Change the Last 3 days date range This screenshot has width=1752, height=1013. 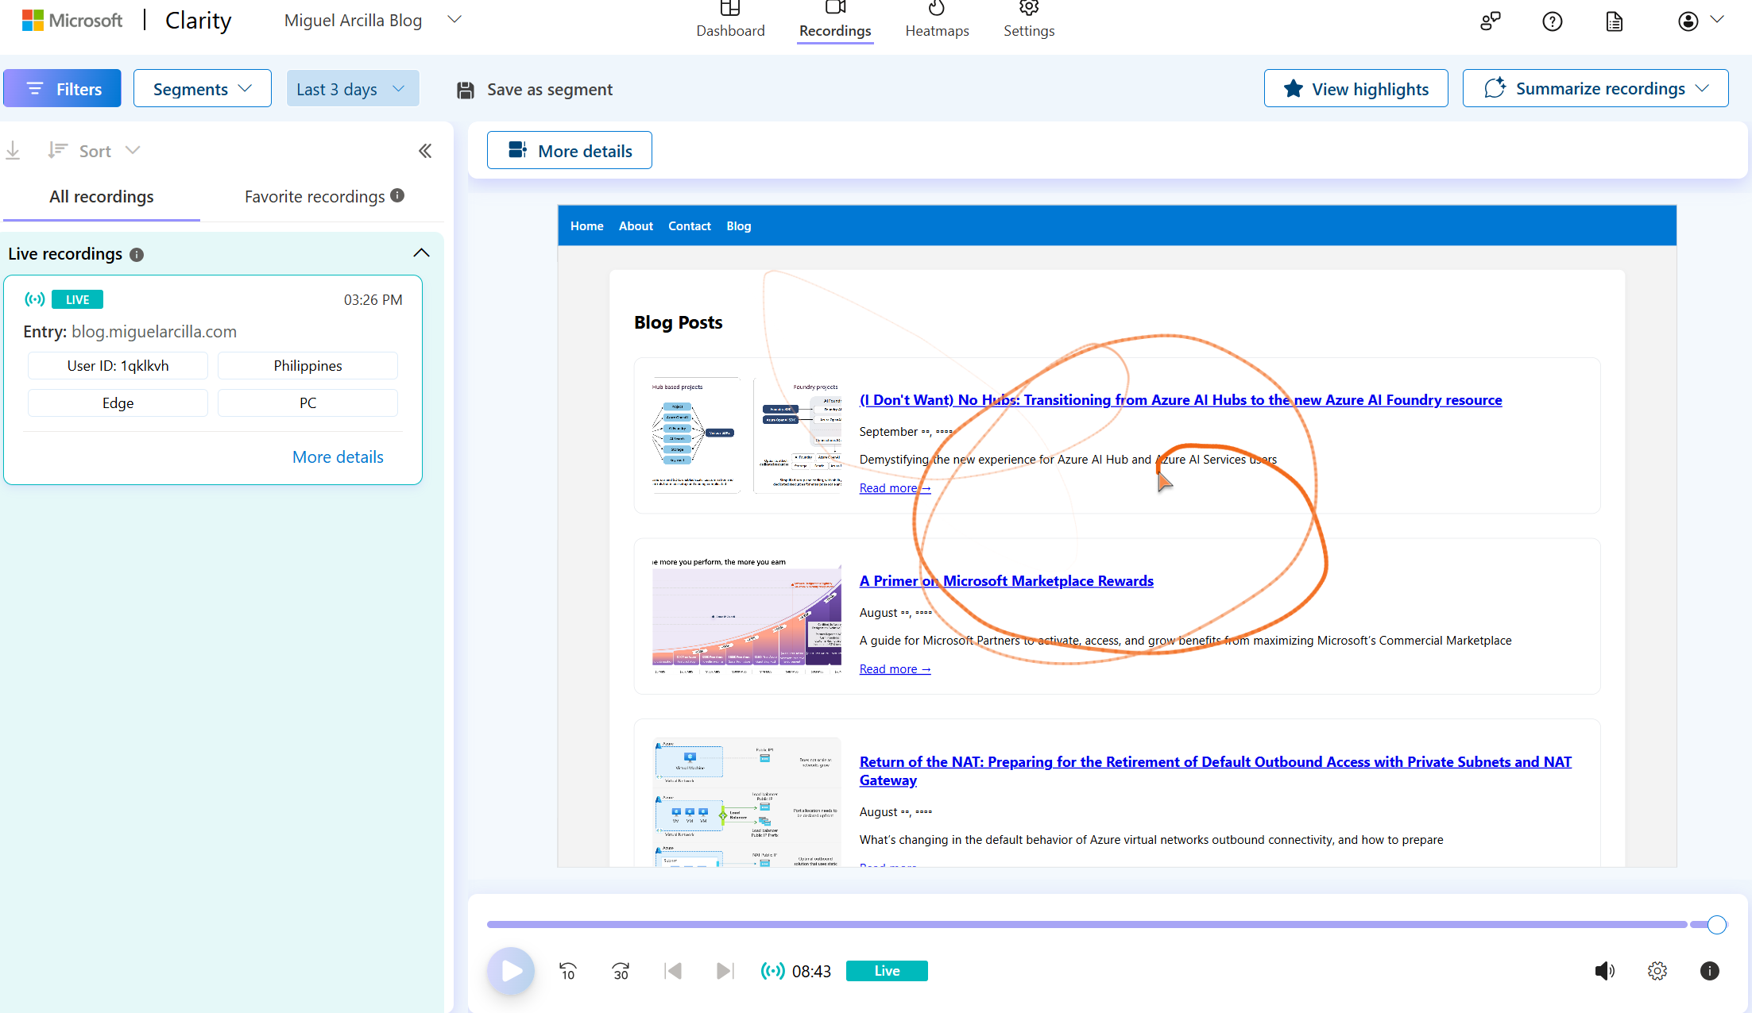(352, 88)
